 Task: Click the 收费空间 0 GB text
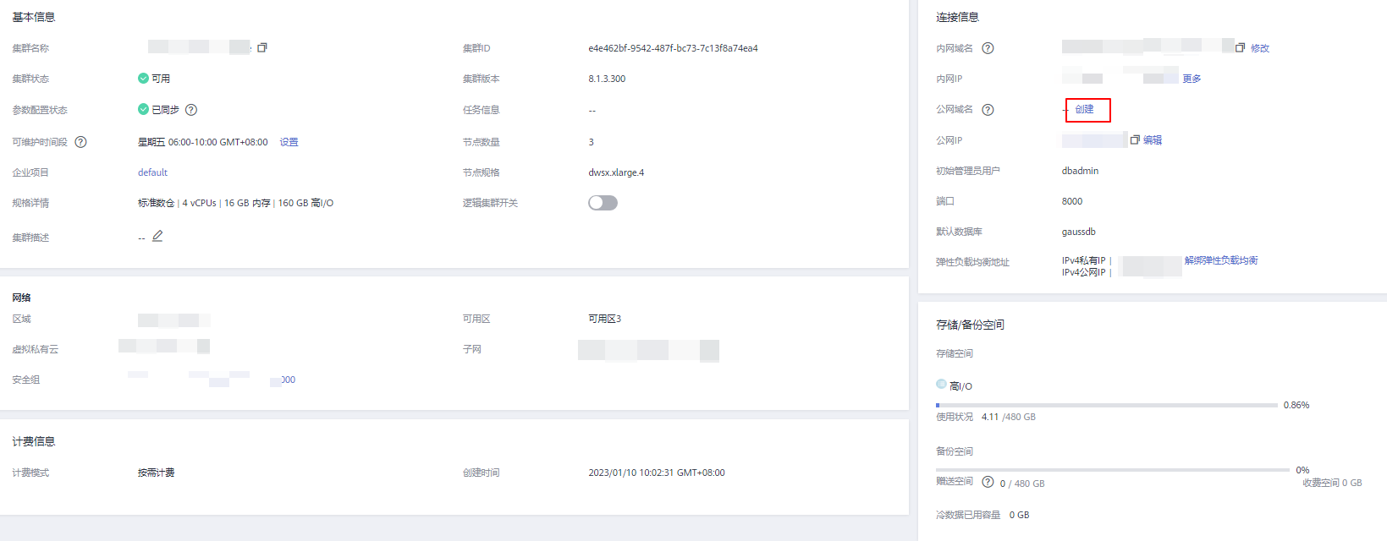(x=1332, y=483)
